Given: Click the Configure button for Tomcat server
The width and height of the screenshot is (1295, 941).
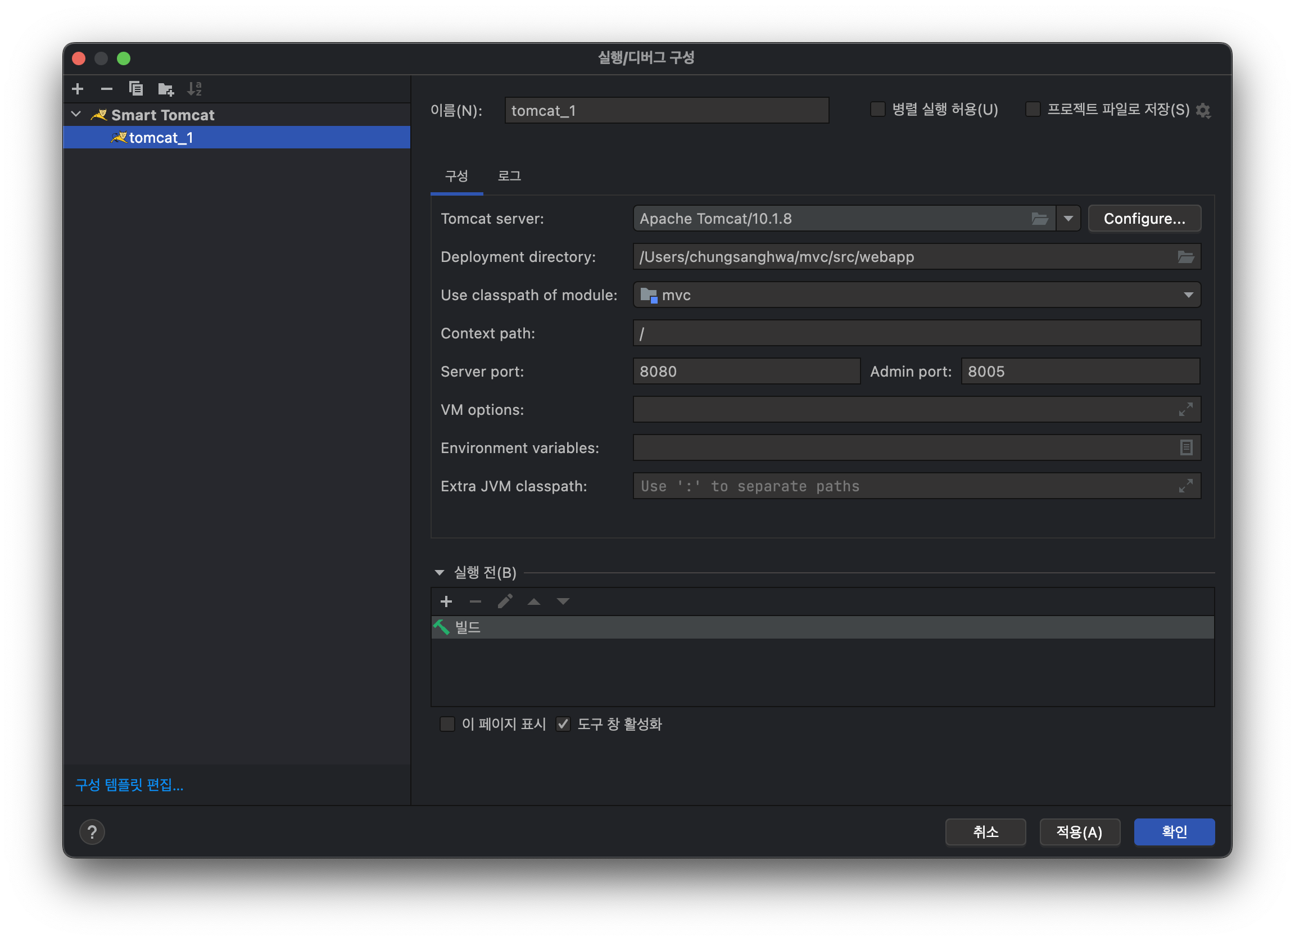Looking at the screenshot, I should pos(1146,218).
